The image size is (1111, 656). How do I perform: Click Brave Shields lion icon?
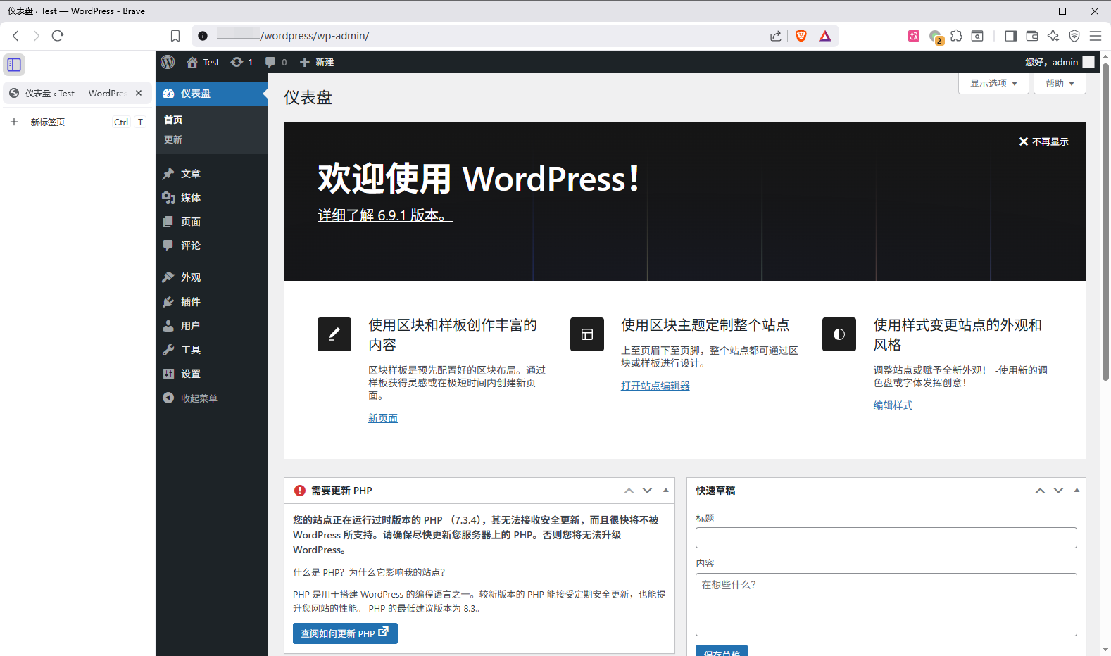[801, 36]
